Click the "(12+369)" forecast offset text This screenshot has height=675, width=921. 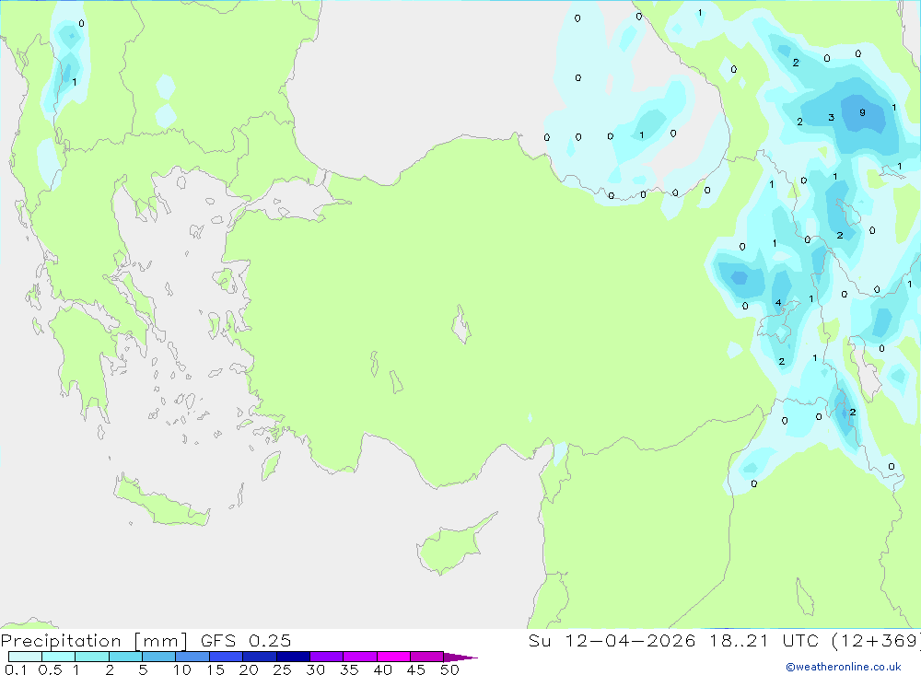click(x=877, y=640)
